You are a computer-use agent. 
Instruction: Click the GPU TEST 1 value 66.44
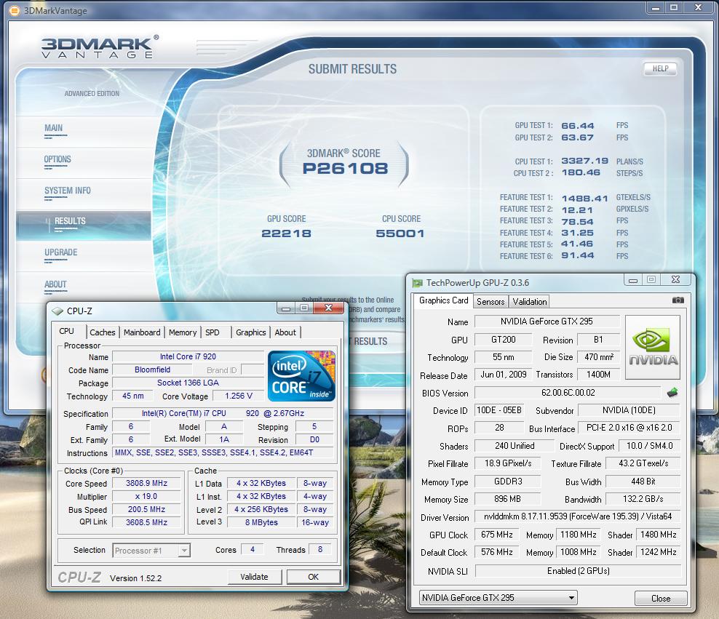577,126
